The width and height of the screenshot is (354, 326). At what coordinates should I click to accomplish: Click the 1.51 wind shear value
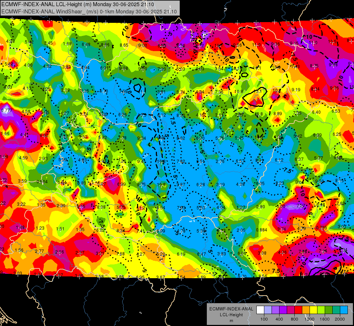60,229
